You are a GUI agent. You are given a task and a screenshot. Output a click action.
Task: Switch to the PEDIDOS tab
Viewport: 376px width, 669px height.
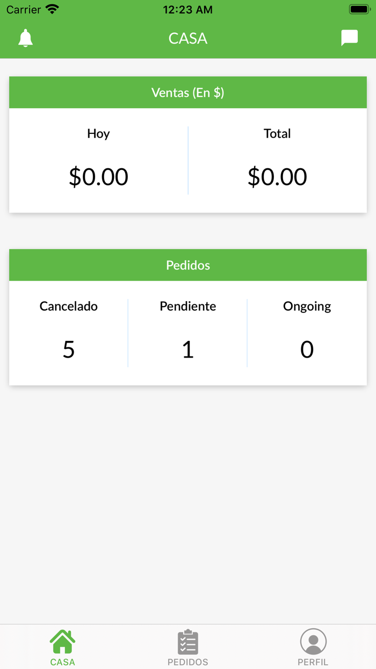point(187,647)
